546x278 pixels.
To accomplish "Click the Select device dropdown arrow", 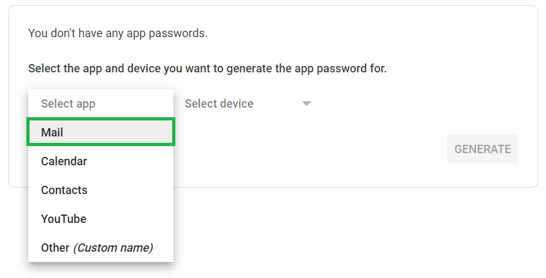I will (x=306, y=104).
